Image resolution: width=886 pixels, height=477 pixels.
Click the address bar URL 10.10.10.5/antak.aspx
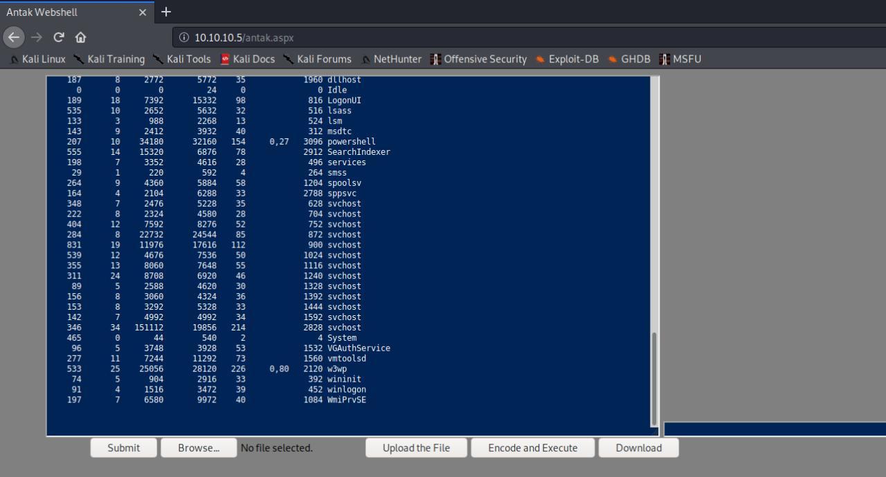point(244,38)
